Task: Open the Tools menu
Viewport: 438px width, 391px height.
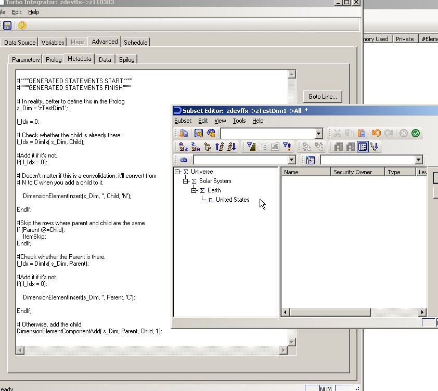Action: (239, 121)
